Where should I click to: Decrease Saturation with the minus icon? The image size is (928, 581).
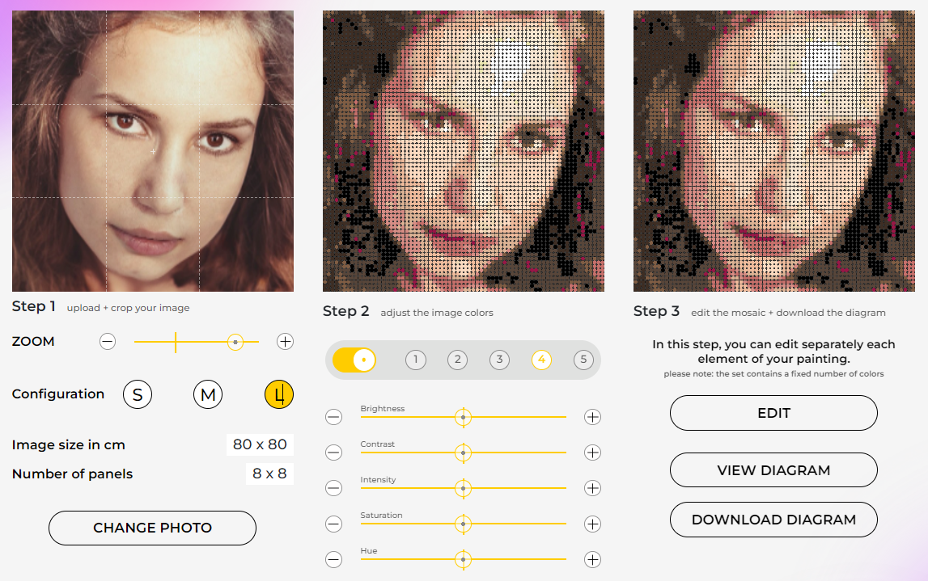tap(333, 524)
